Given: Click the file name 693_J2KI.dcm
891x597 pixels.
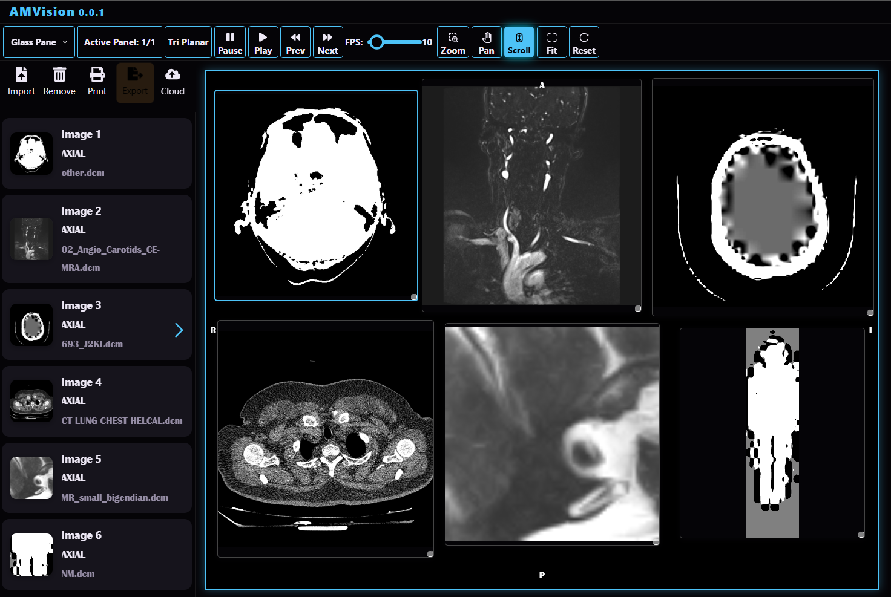Looking at the screenshot, I should click(x=92, y=344).
